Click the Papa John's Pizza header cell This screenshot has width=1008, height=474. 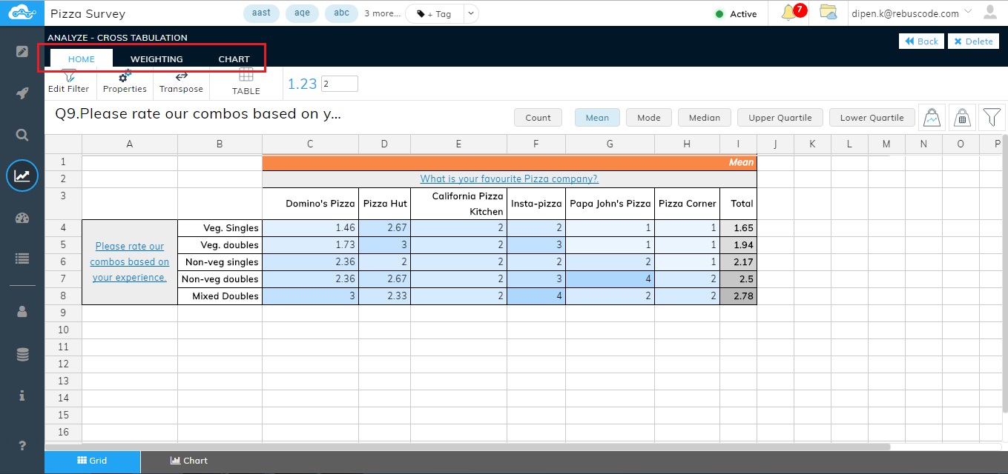tap(610, 204)
